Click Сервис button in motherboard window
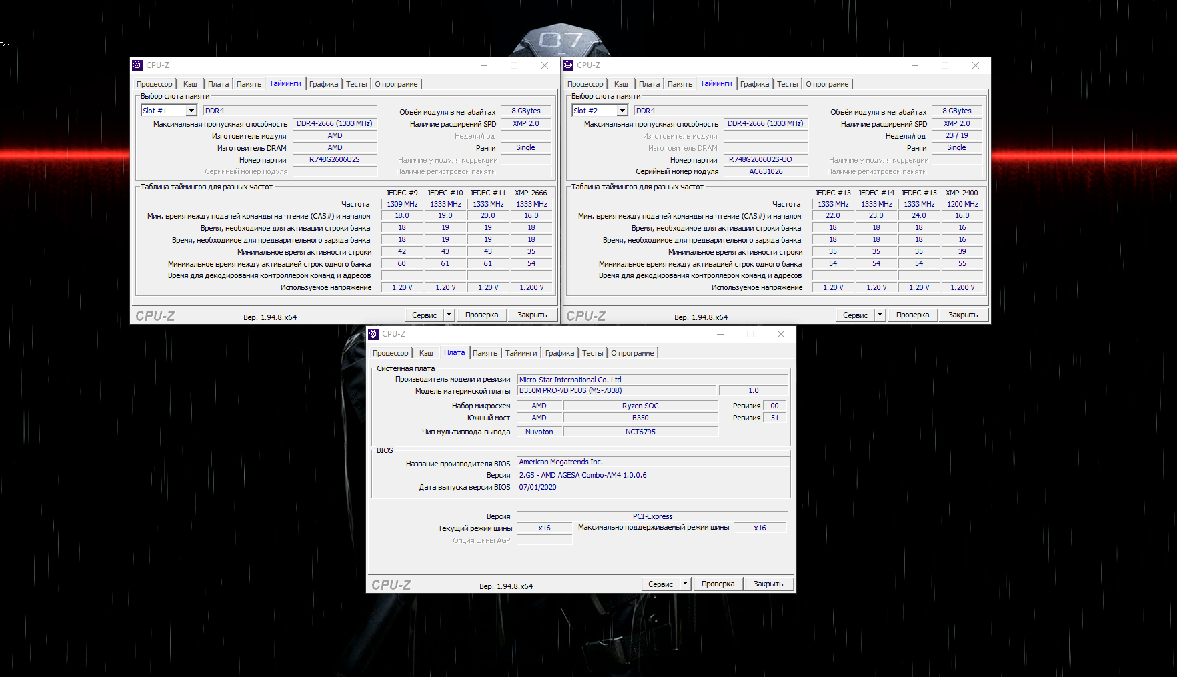 coord(661,584)
